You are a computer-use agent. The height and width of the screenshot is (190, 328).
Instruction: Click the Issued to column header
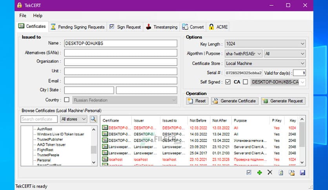point(169,121)
